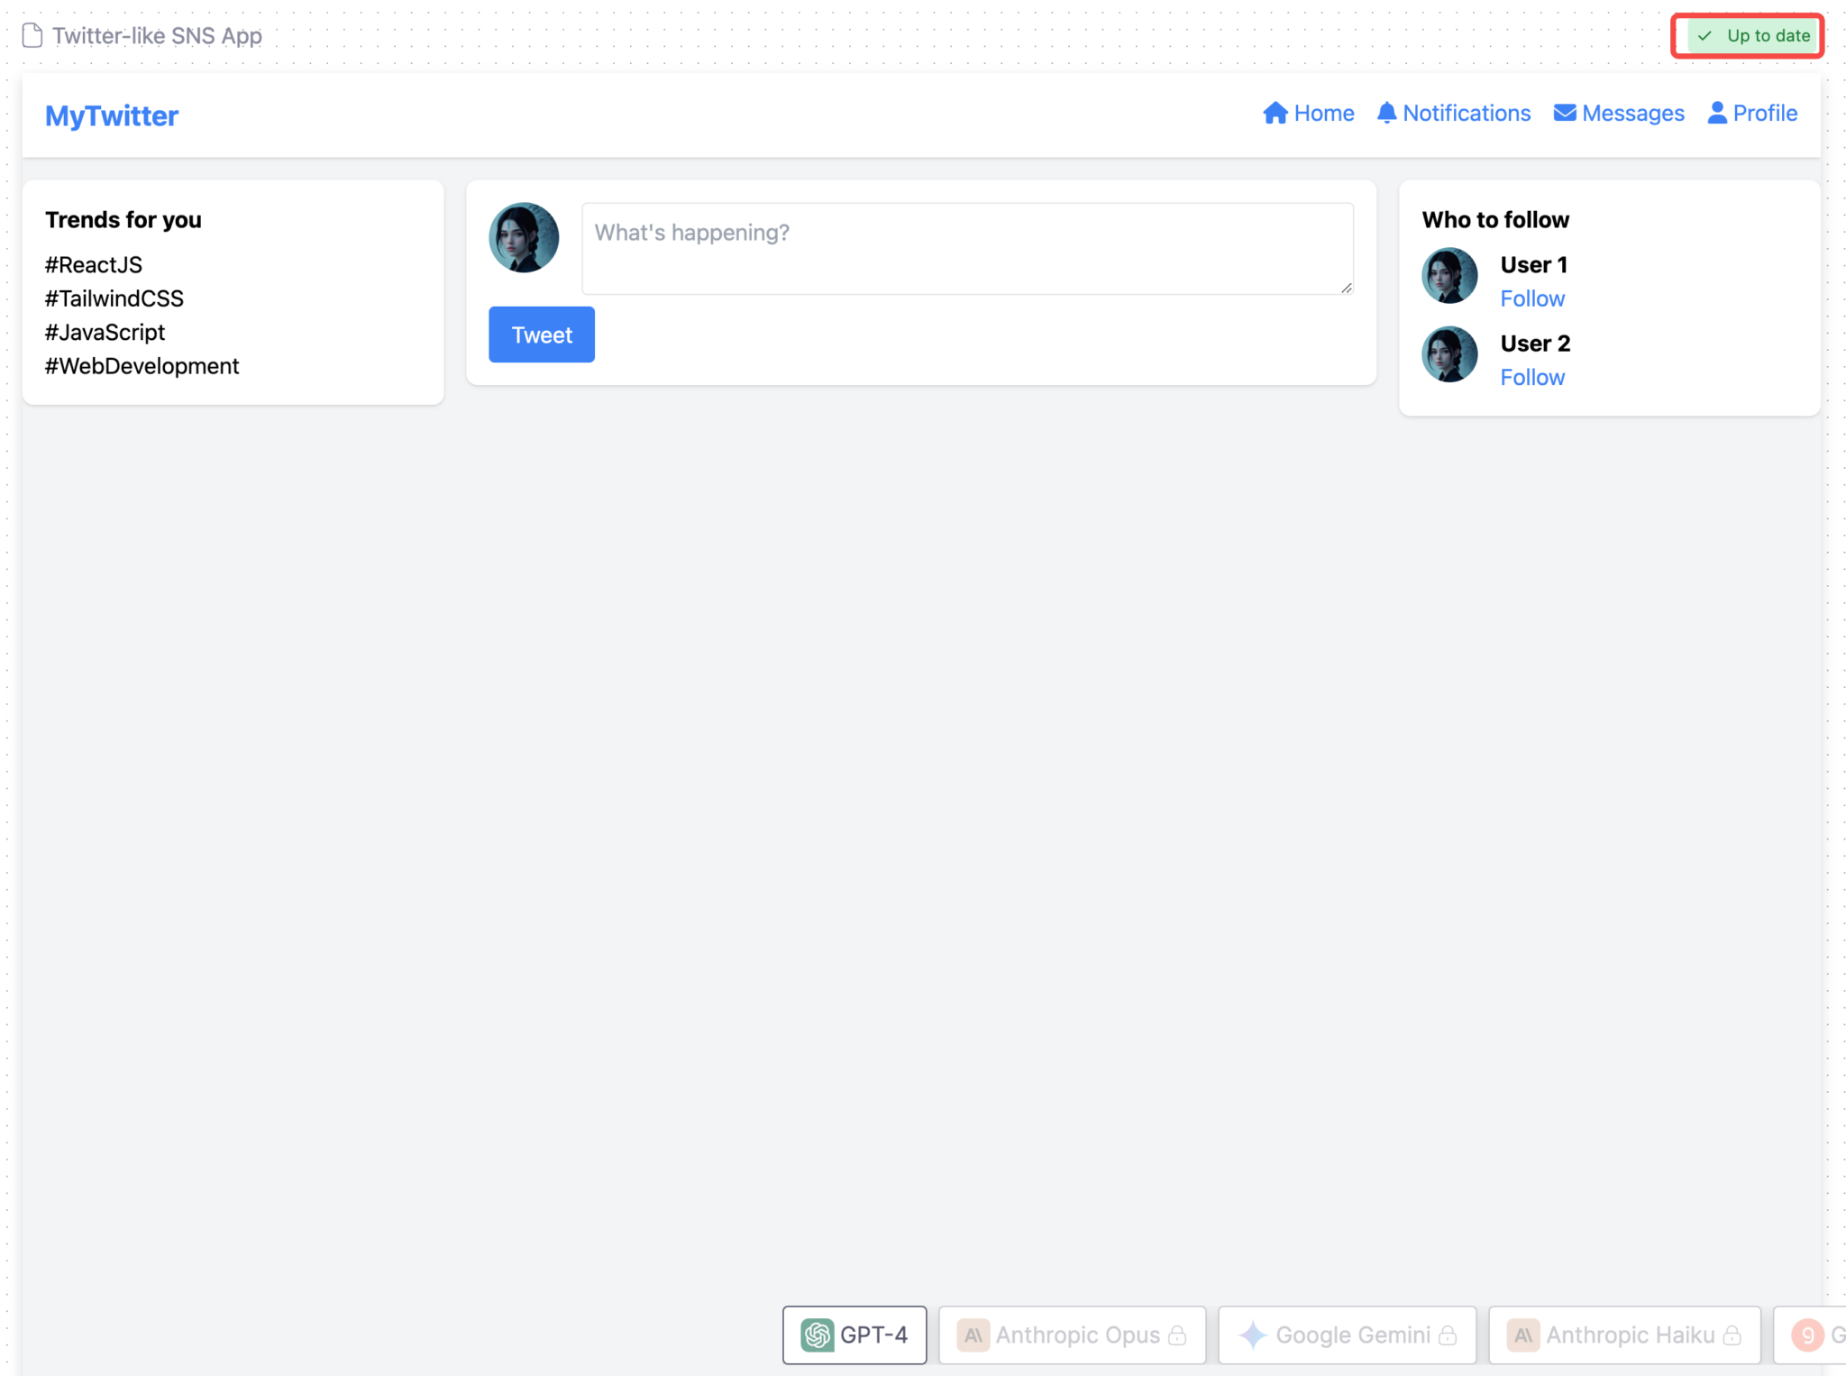Click the MyTwitter logo text
Viewport: 1846px width, 1376px height.
[112, 115]
